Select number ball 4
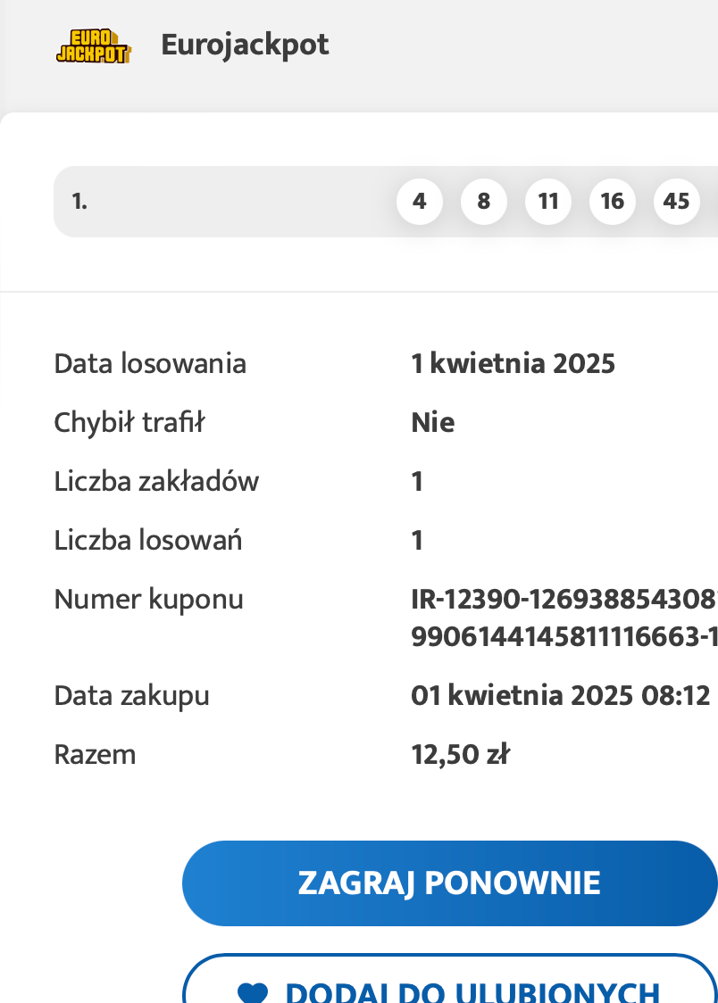Viewport: 718px width, 1003px height. click(x=420, y=202)
